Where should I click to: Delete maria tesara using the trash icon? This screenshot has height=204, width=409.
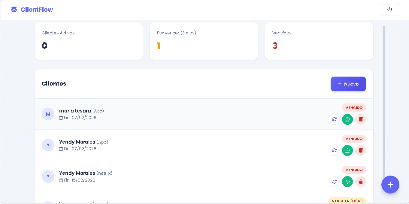click(x=361, y=119)
